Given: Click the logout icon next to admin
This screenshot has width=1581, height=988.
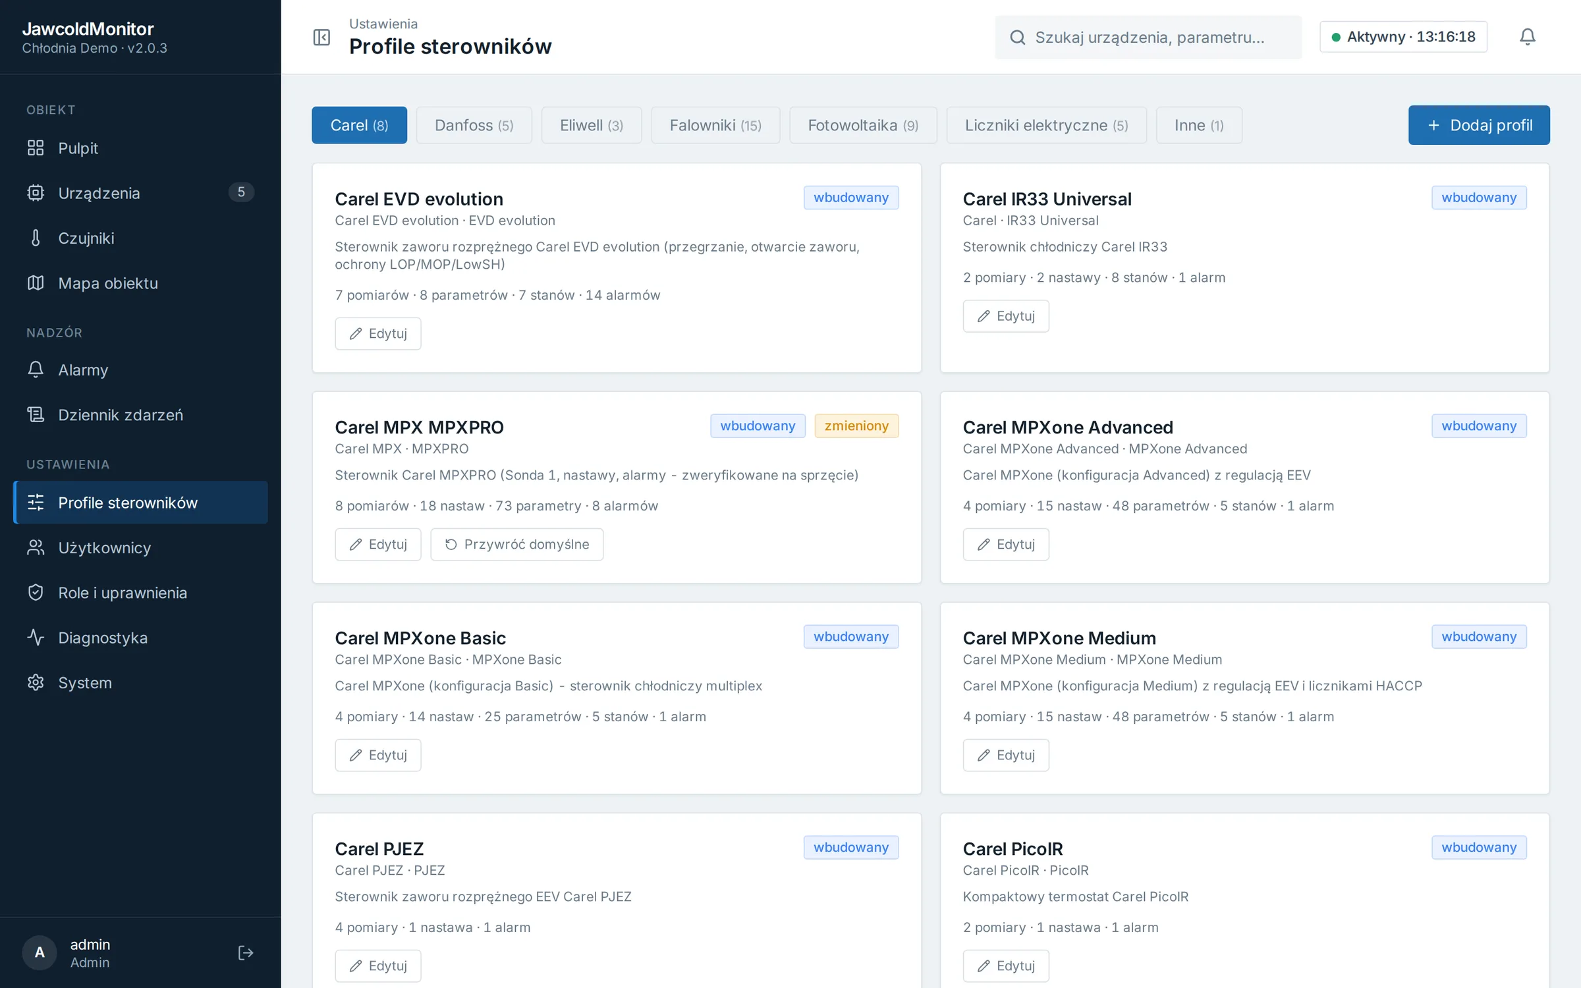Looking at the screenshot, I should [245, 952].
